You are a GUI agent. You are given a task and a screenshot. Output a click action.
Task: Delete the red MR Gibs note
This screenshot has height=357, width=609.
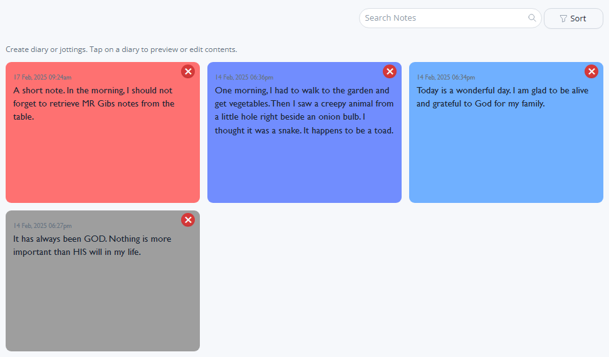click(188, 71)
